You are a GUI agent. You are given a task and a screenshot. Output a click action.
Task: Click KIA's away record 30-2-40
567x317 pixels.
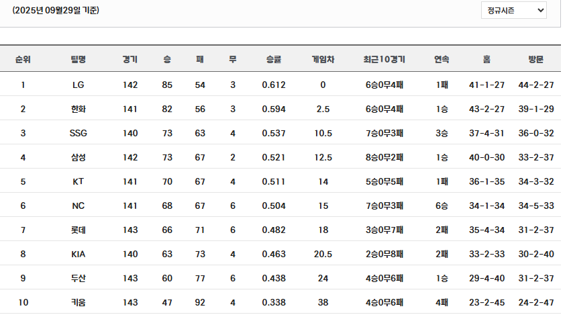pos(536,254)
